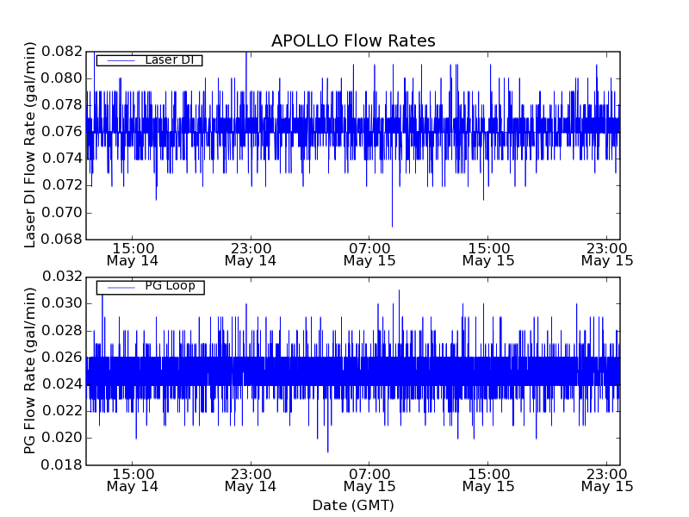The height and width of the screenshot is (517, 689).
Task: Select the Laser DI legend label
Action: tap(168, 60)
